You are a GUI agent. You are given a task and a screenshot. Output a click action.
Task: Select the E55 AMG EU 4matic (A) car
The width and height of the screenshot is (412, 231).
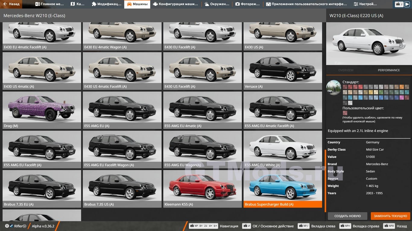point(202,110)
